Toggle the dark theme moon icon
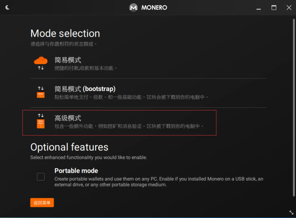Screen dimensions: 296x218 pos(8,7)
